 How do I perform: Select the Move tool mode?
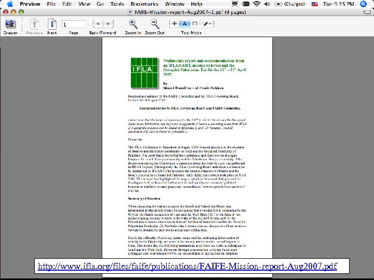click(x=174, y=23)
